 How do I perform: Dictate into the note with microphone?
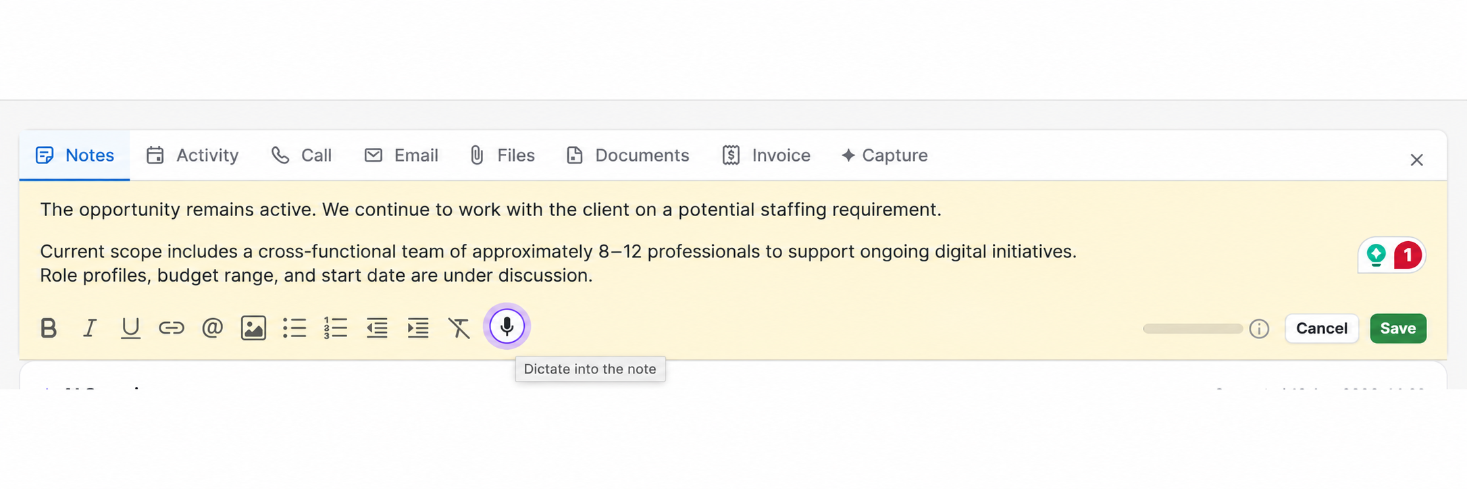tap(507, 326)
